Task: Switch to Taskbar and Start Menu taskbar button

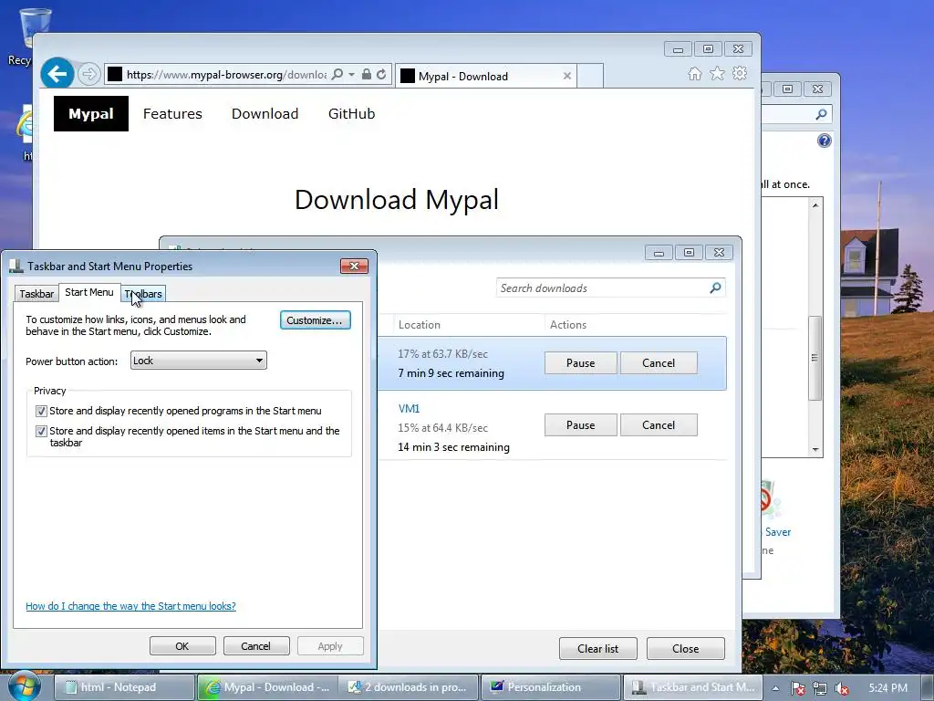Action: point(693,687)
